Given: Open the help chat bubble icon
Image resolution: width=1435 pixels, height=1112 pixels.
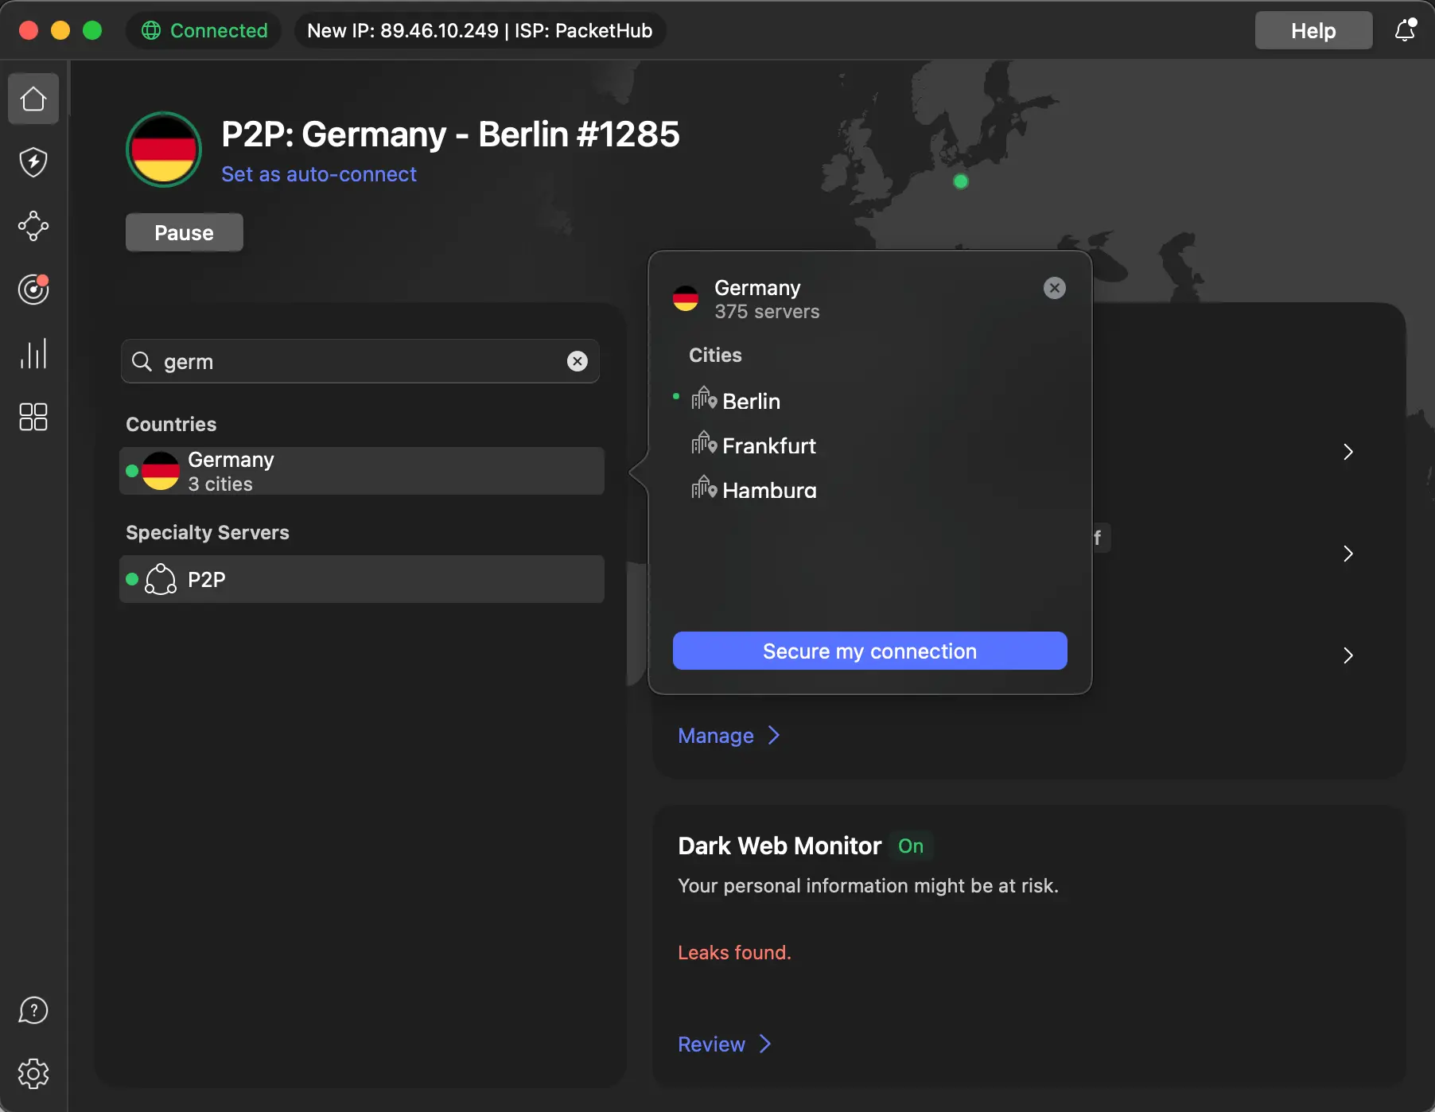Looking at the screenshot, I should point(33,1010).
